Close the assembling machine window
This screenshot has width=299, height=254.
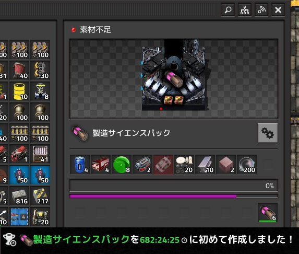point(278,10)
